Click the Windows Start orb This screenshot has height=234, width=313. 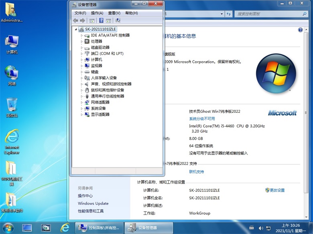8,227
